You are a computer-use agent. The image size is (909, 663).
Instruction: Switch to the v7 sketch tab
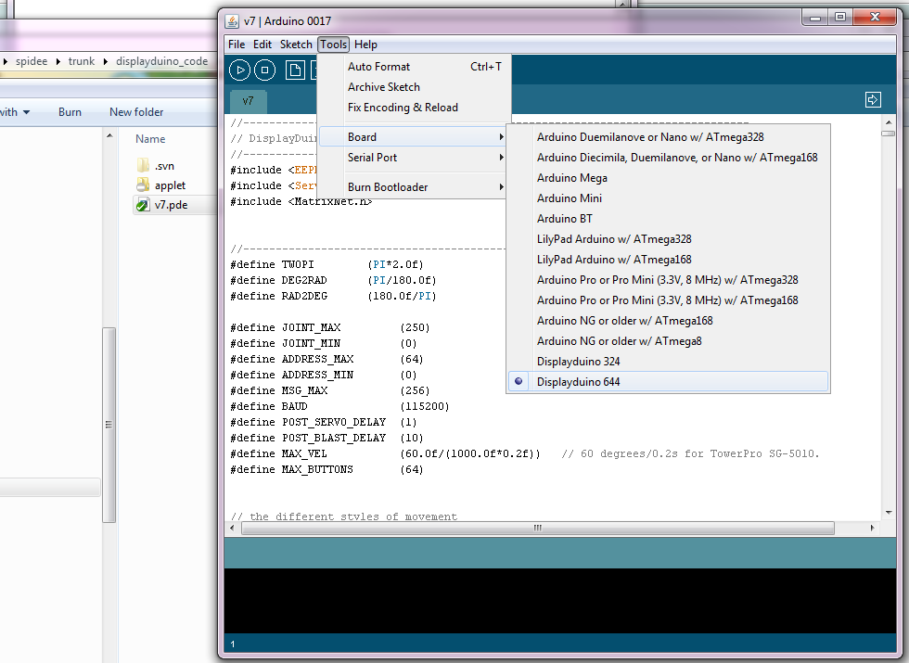click(248, 101)
